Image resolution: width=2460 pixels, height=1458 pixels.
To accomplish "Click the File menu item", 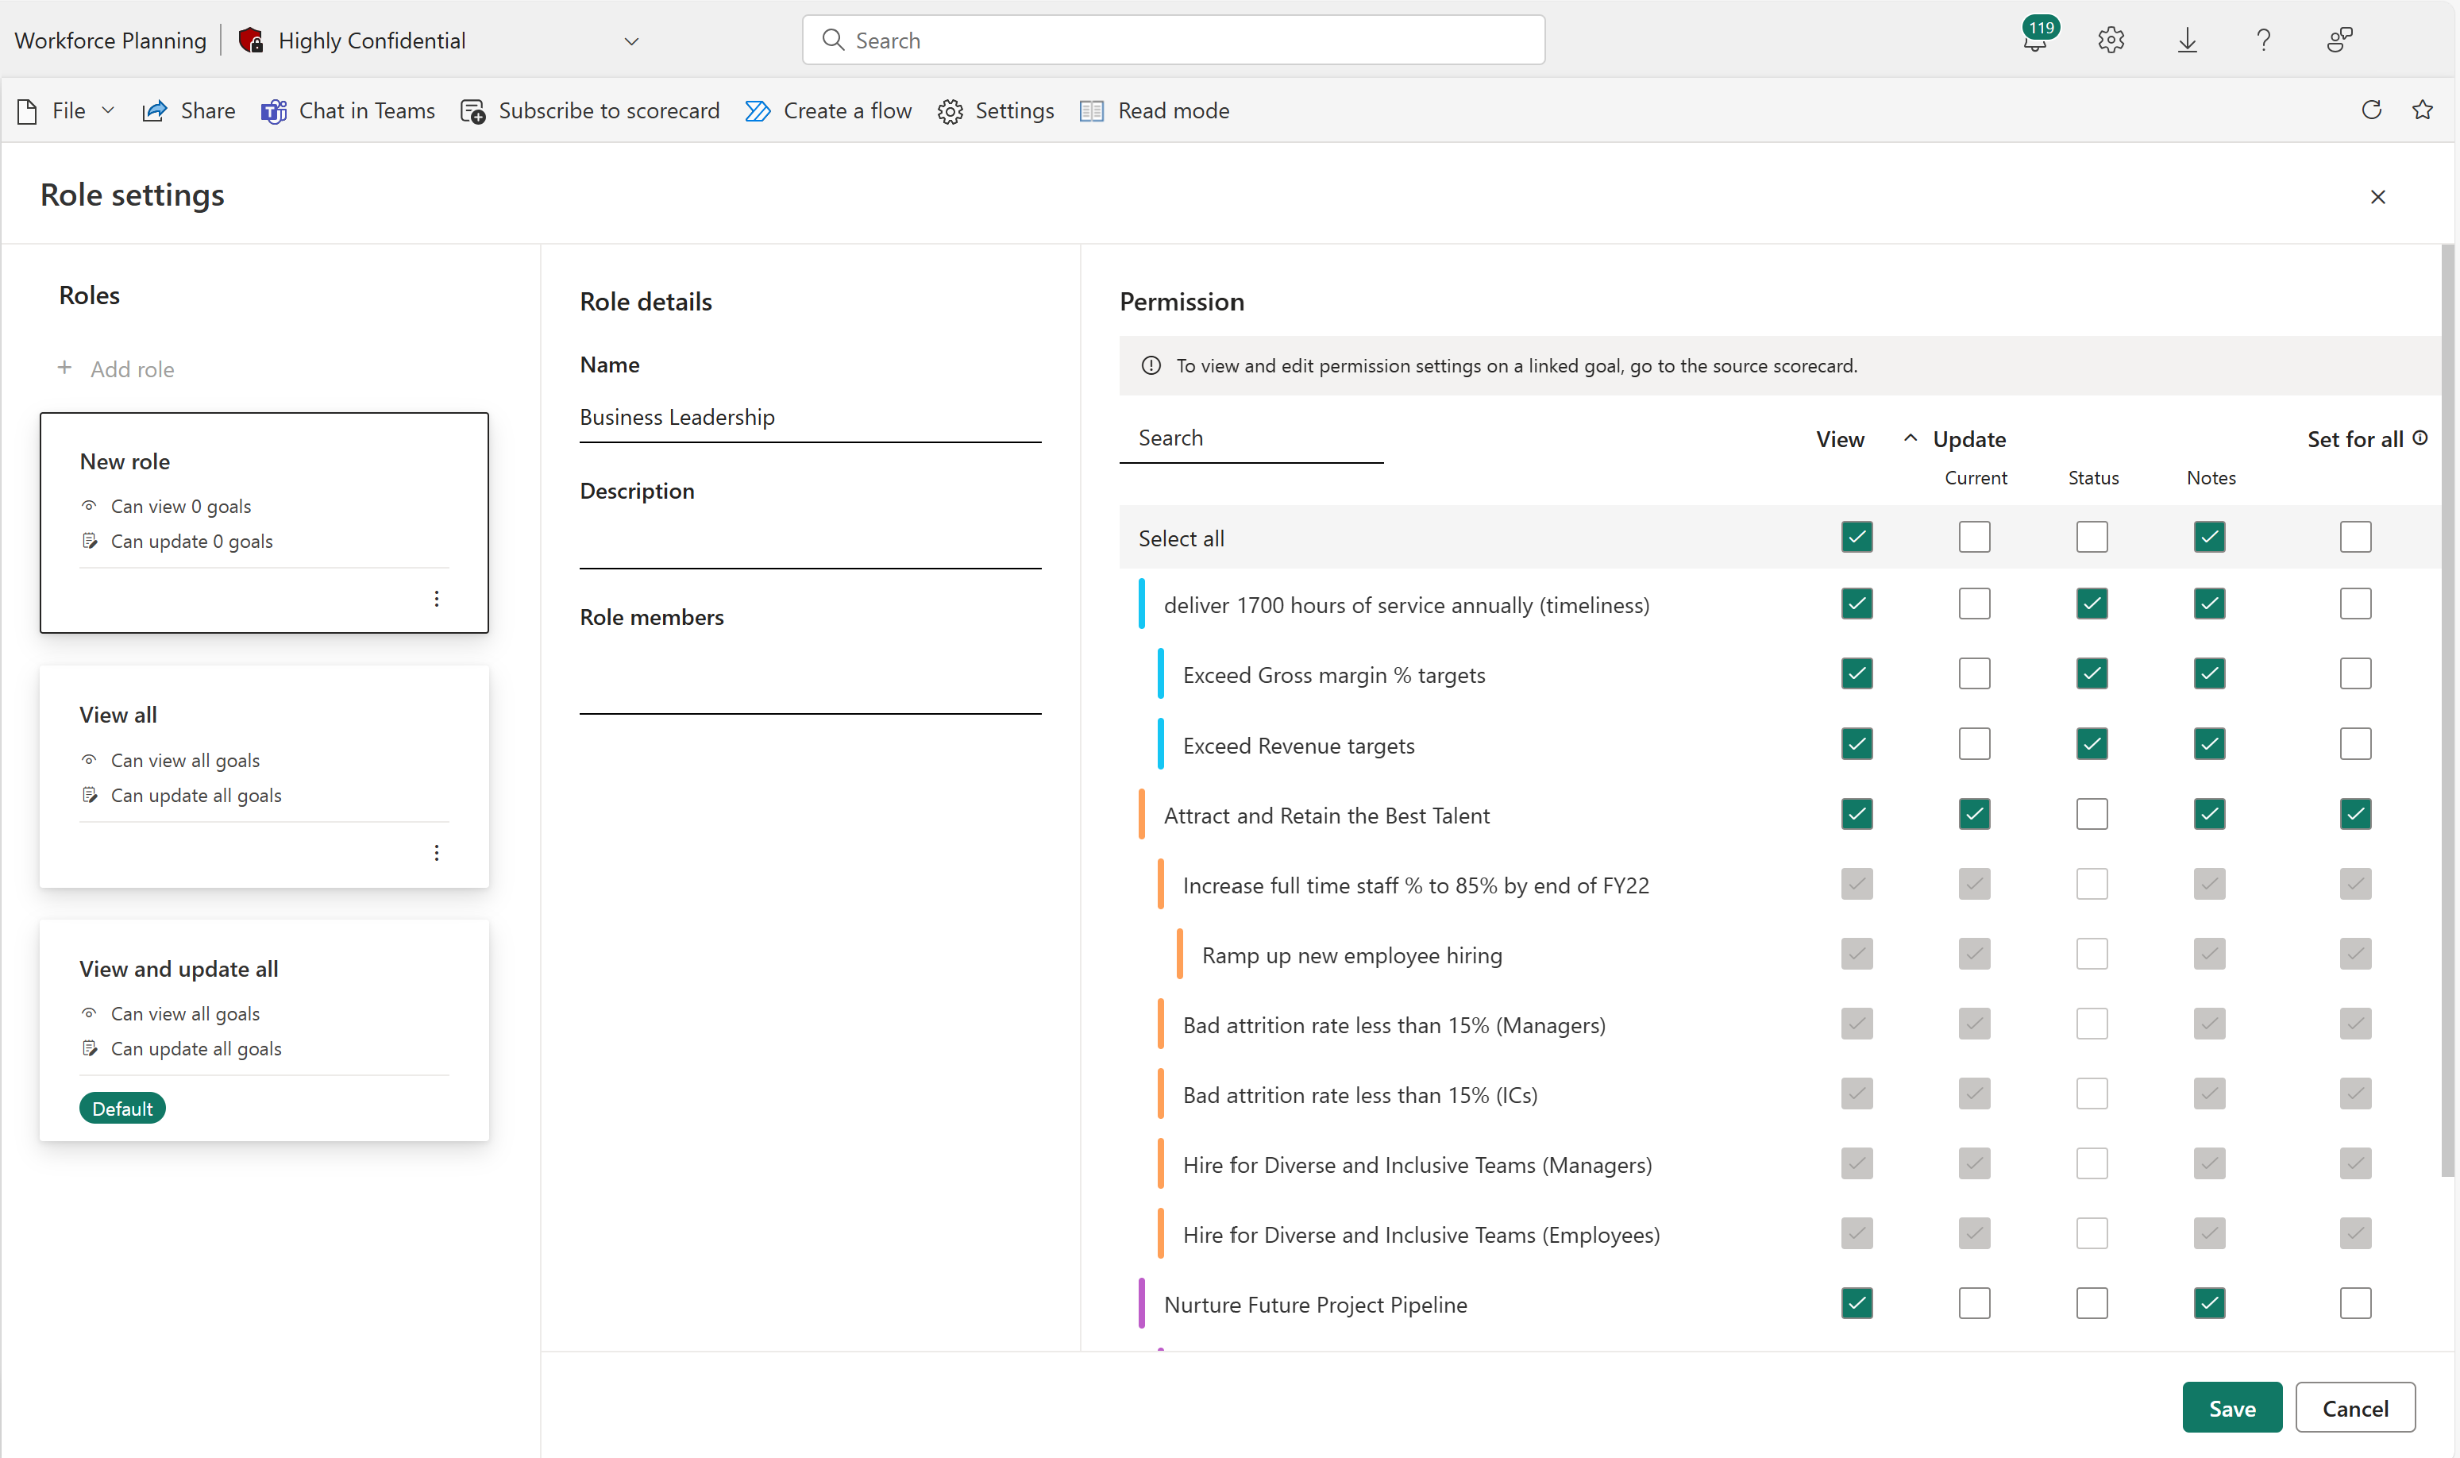I will pos(64,111).
